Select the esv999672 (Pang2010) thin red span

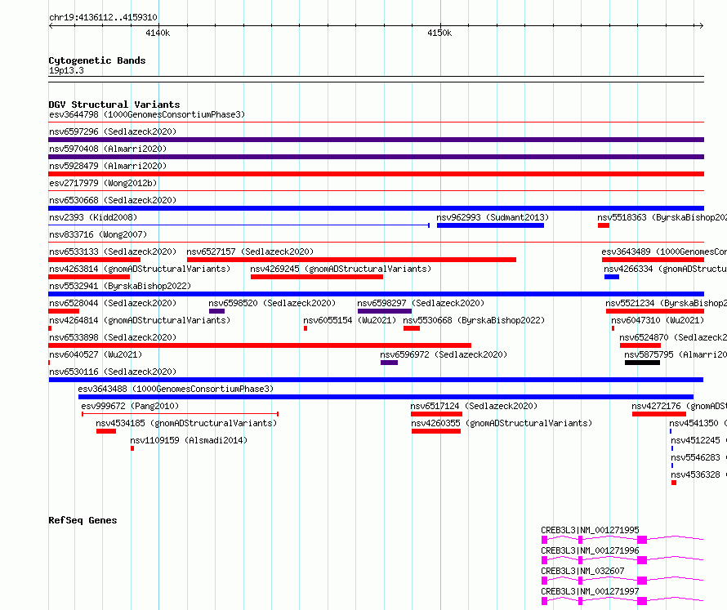(x=180, y=414)
